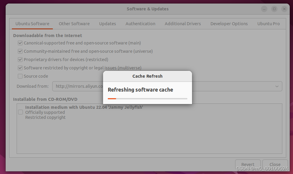Viewport: 293px width, 174px height.
Task: Open the Updates tab
Action: click(x=107, y=24)
